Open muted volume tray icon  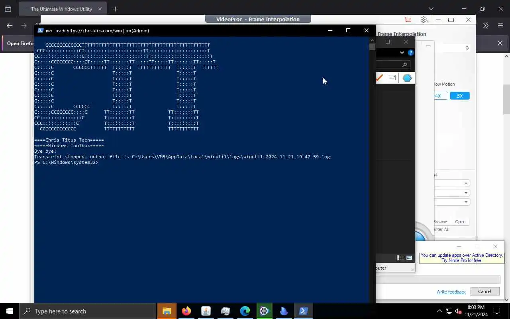point(459,311)
